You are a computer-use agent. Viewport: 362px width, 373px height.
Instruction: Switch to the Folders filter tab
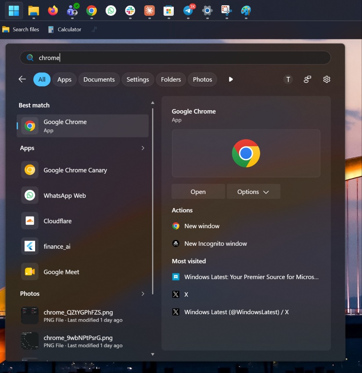click(x=171, y=79)
